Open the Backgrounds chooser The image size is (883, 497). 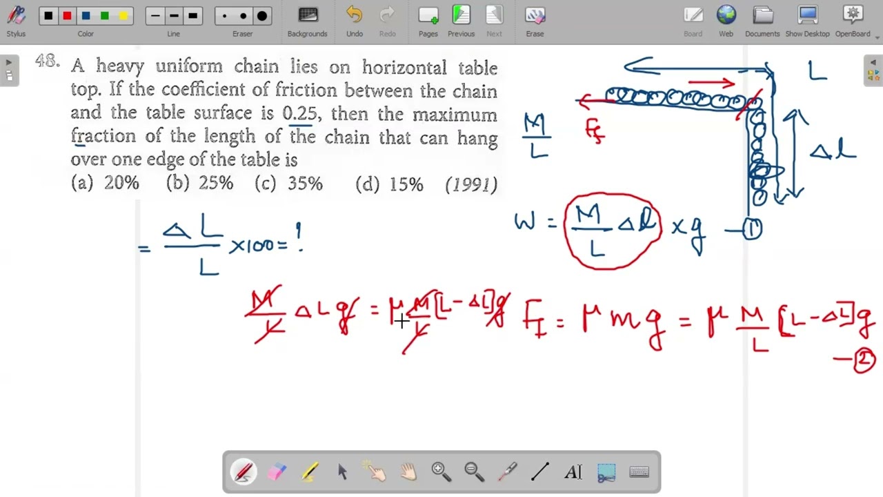308,21
